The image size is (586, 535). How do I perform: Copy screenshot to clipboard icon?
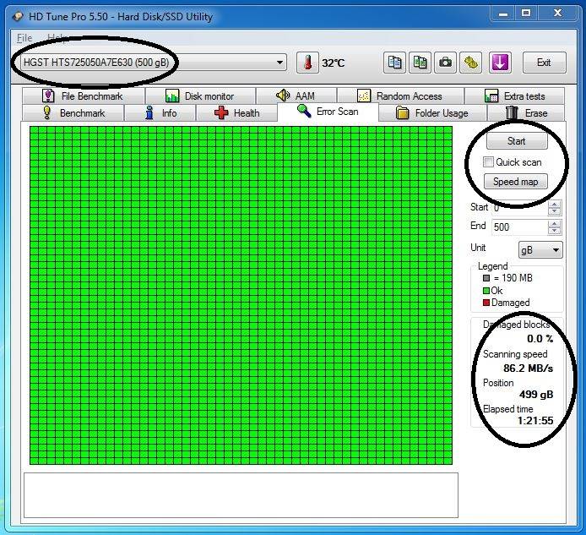coord(420,63)
